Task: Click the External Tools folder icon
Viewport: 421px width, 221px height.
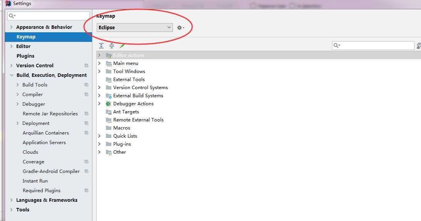Action: 109,80
